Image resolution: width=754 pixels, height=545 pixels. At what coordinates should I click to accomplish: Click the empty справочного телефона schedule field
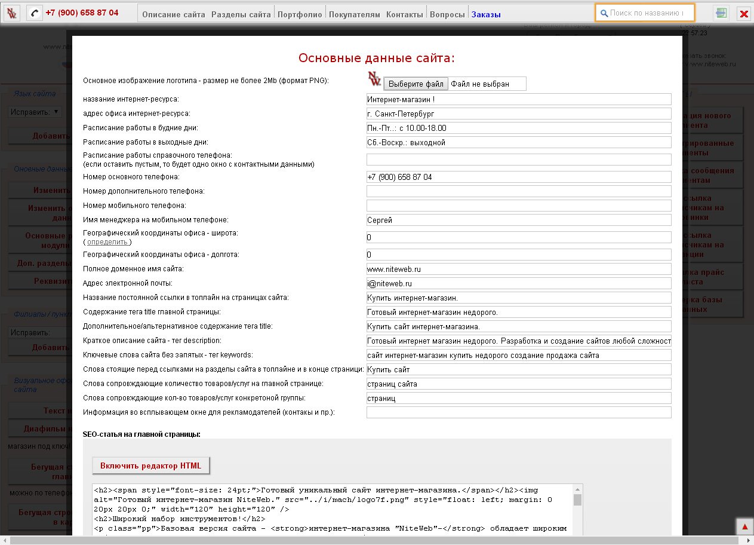click(x=519, y=160)
